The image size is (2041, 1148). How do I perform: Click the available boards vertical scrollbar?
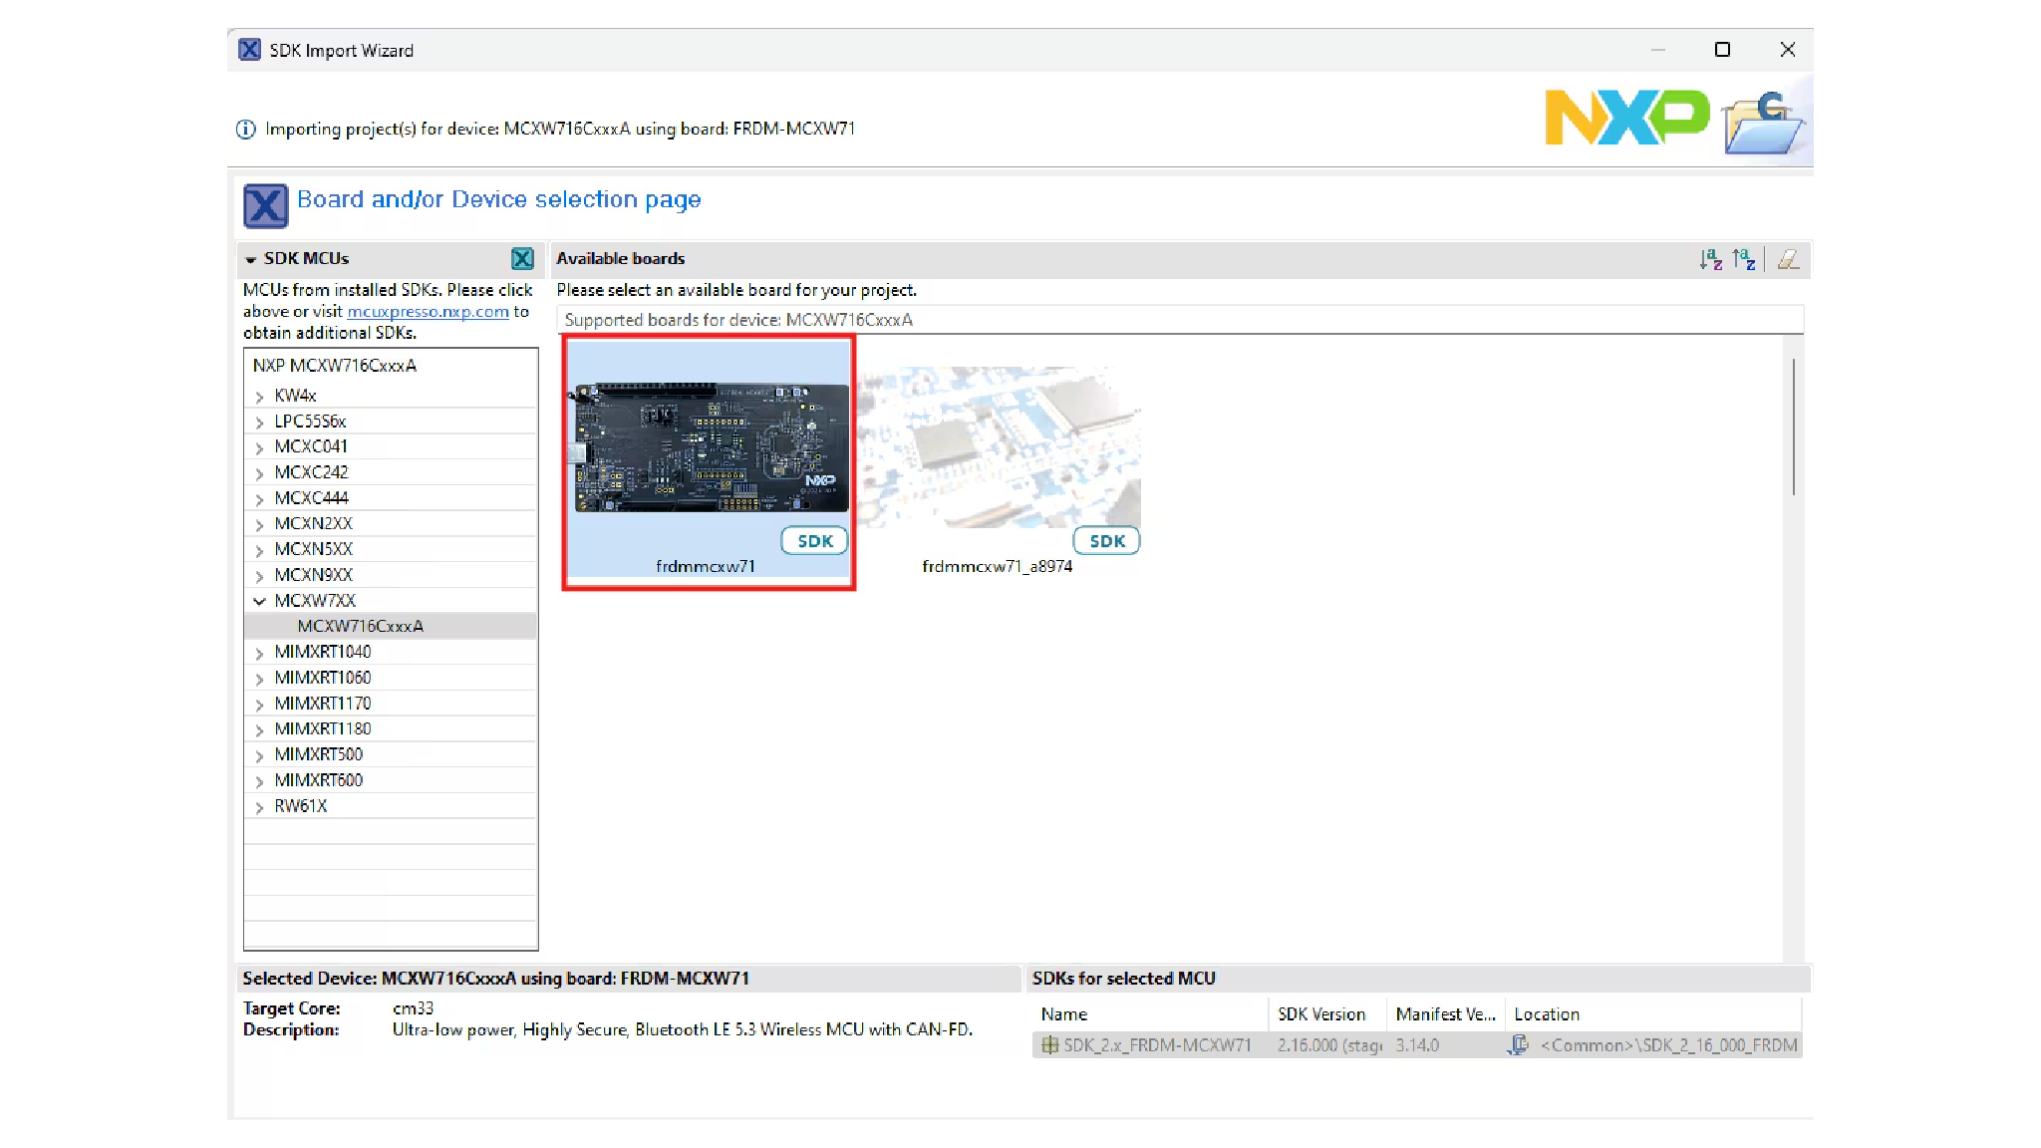[1792, 429]
